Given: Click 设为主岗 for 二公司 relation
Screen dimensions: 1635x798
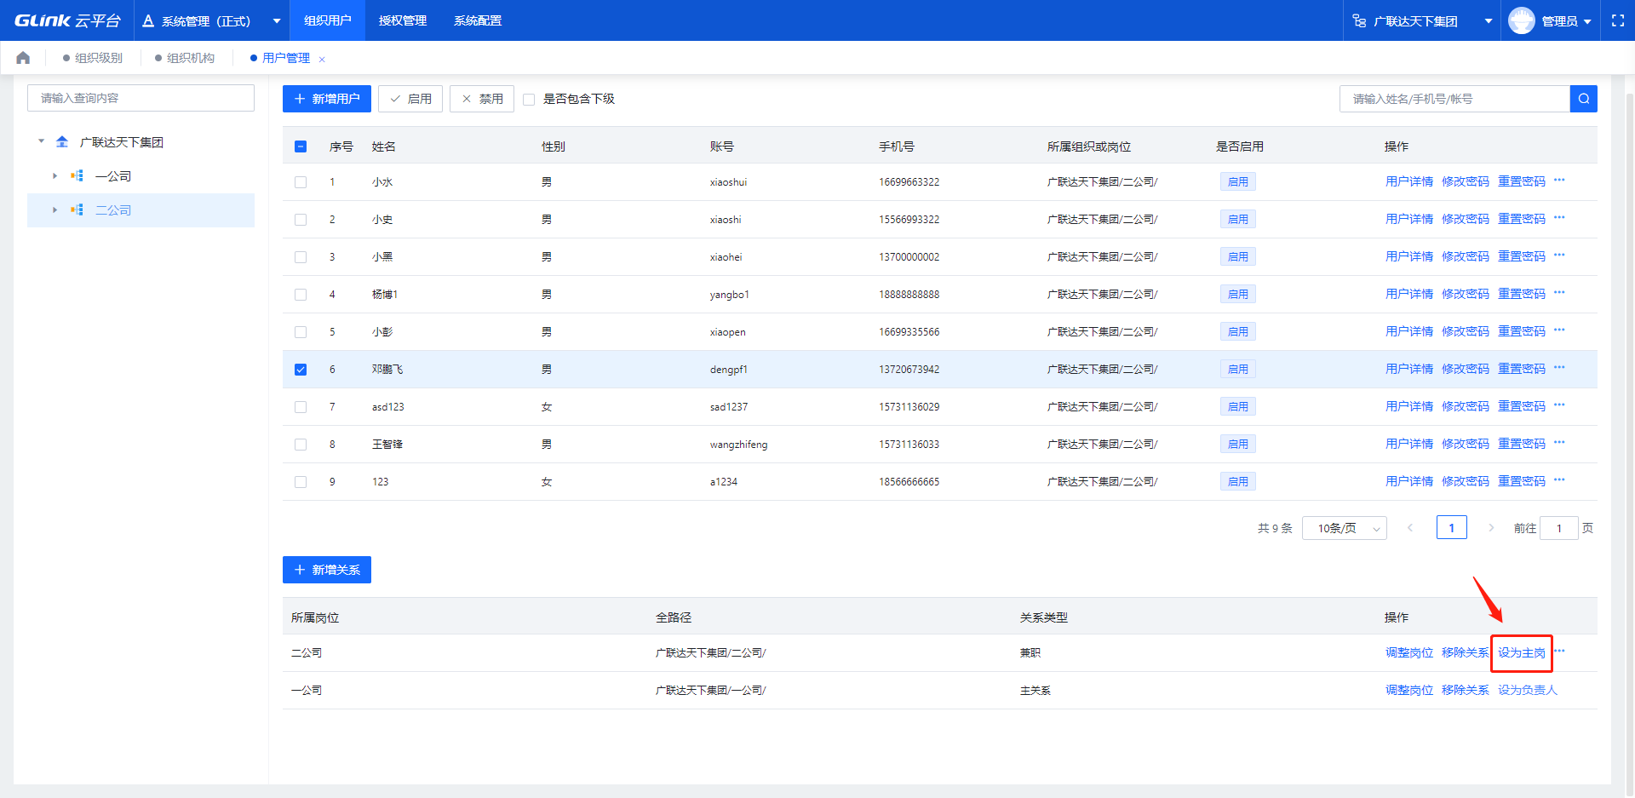Looking at the screenshot, I should (x=1522, y=652).
